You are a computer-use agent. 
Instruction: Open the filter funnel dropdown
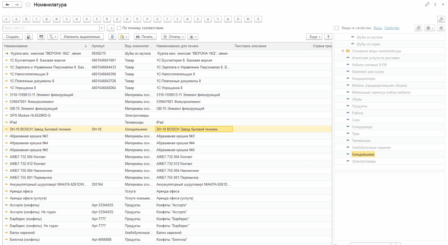tap(53, 37)
